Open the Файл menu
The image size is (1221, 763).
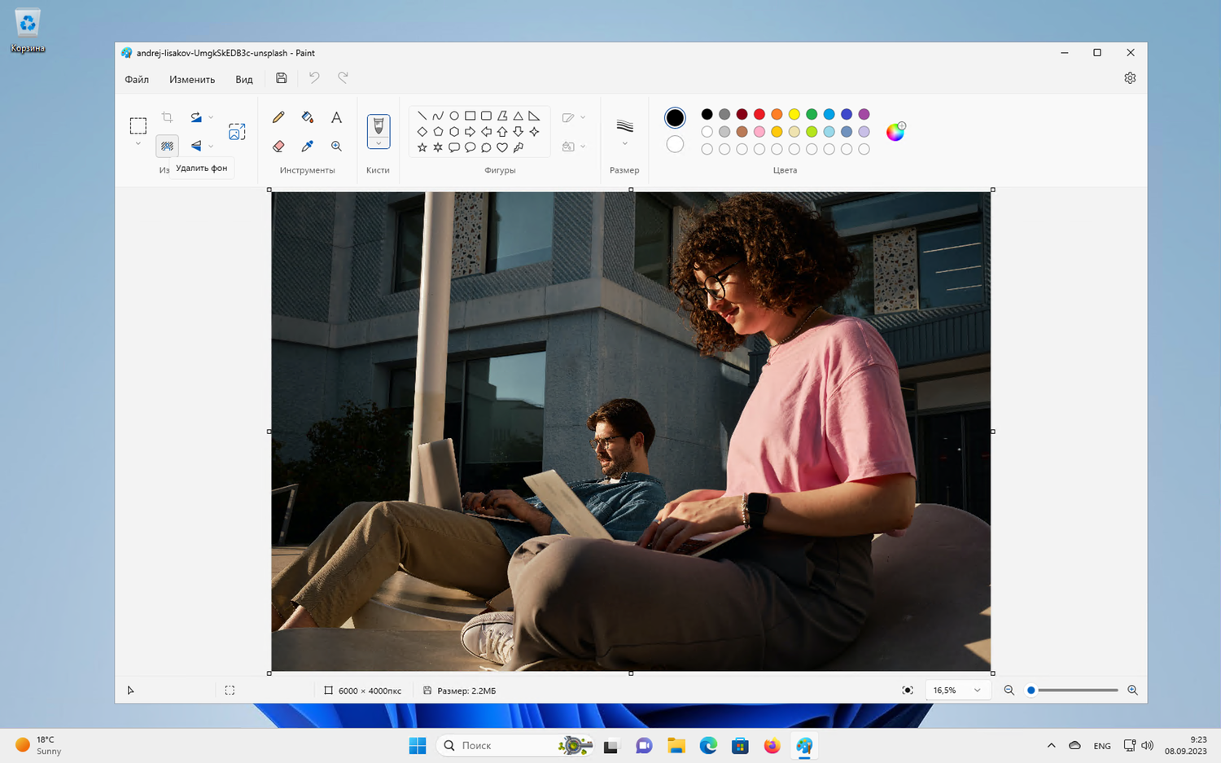pos(137,79)
